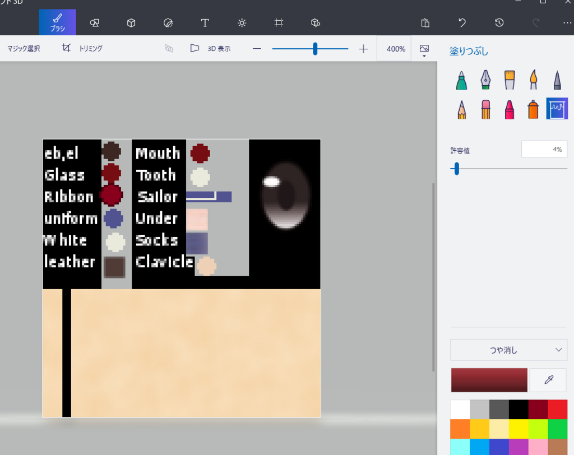
Task: Click the 塗りつぶし panel heading
Action: click(x=469, y=51)
